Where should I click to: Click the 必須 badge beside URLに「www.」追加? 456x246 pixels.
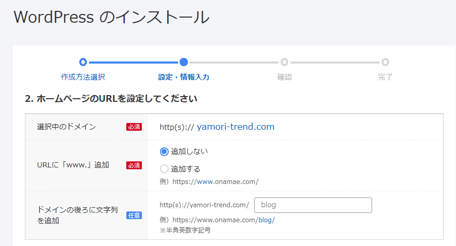(x=134, y=165)
